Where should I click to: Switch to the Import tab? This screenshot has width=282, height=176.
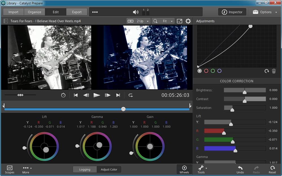coord(13,12)
